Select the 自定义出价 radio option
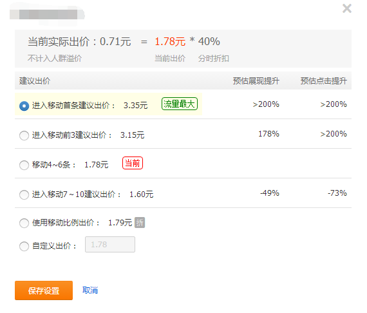The image size is (367, 313). [x=24, y=246]
